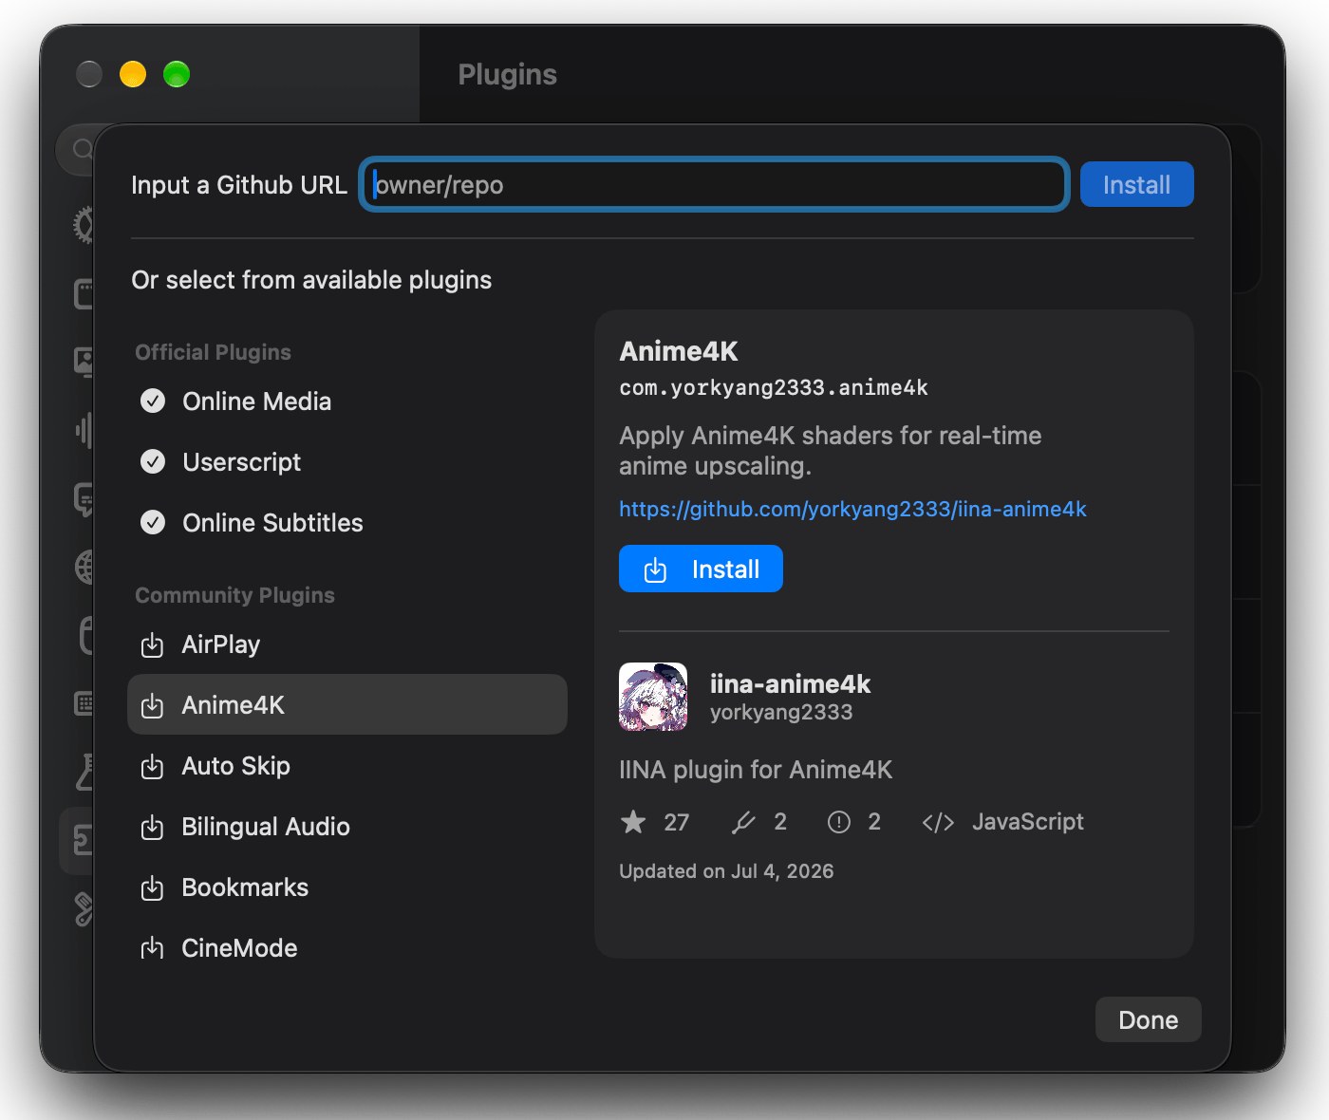This screenshot has height=1120, width=1329.
Task: Click the 'IINA plugin for Anime4K' description
Action: click(756, 769)
